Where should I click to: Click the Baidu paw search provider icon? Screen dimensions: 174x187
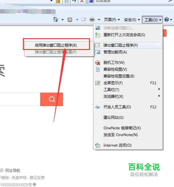click(x=91, y=1)
